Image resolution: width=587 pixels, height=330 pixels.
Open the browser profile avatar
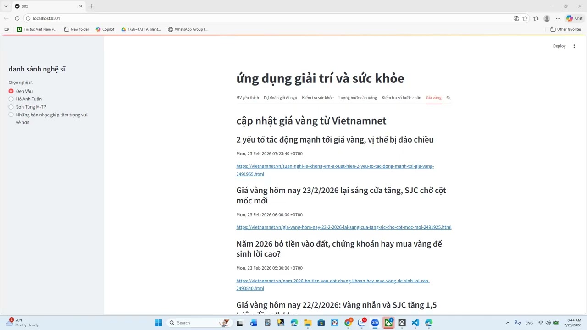tap(547, 18)
